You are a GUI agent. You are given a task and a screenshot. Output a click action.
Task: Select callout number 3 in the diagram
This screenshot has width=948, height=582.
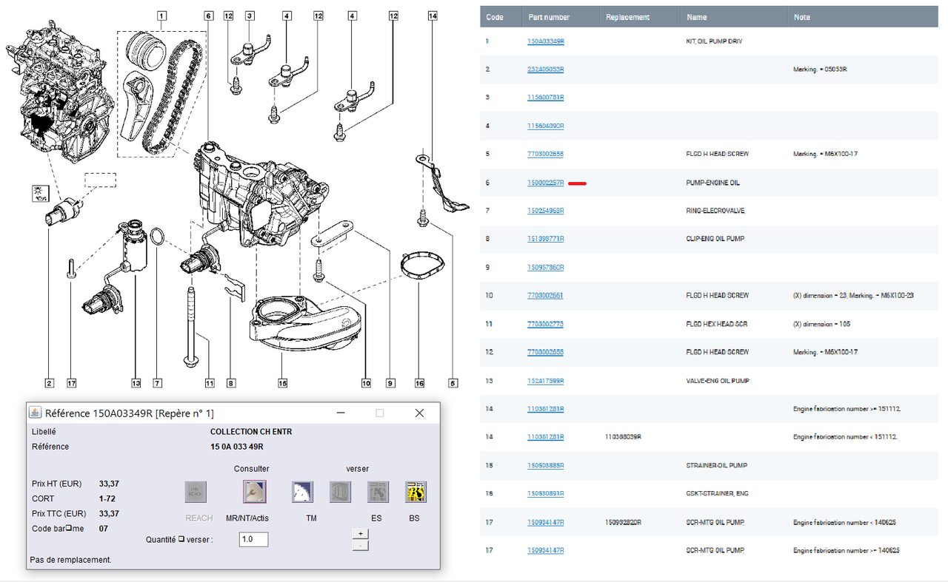[250, 15]
